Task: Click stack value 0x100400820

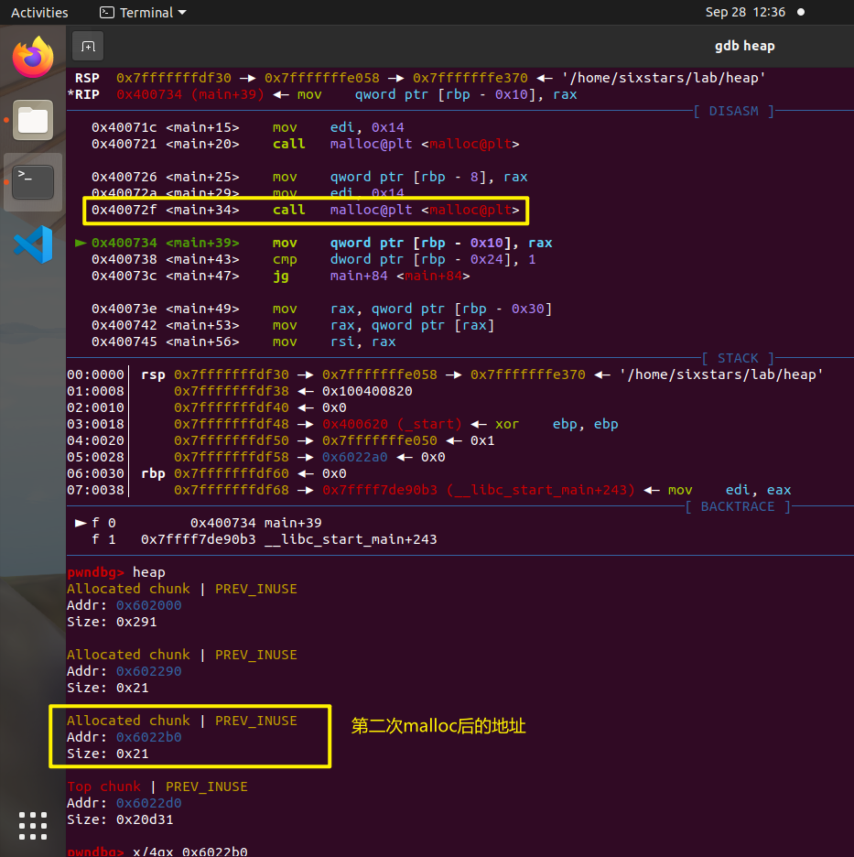Action: [367, 391]
